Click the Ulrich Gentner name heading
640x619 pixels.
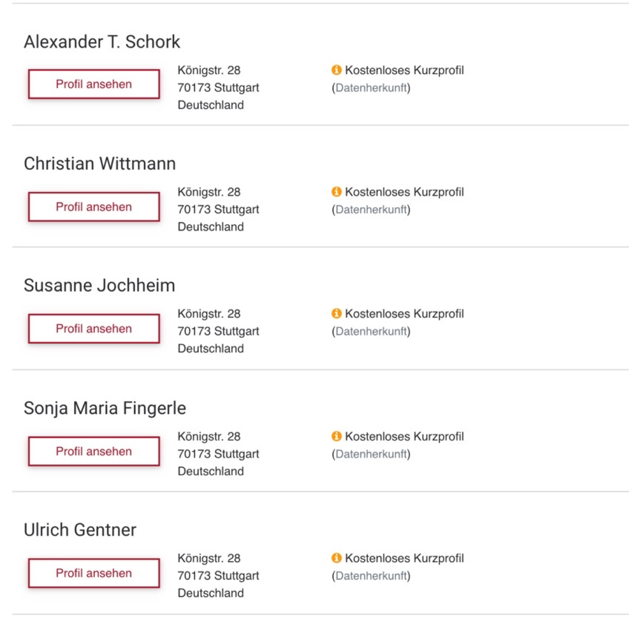(x=80, y=530)
